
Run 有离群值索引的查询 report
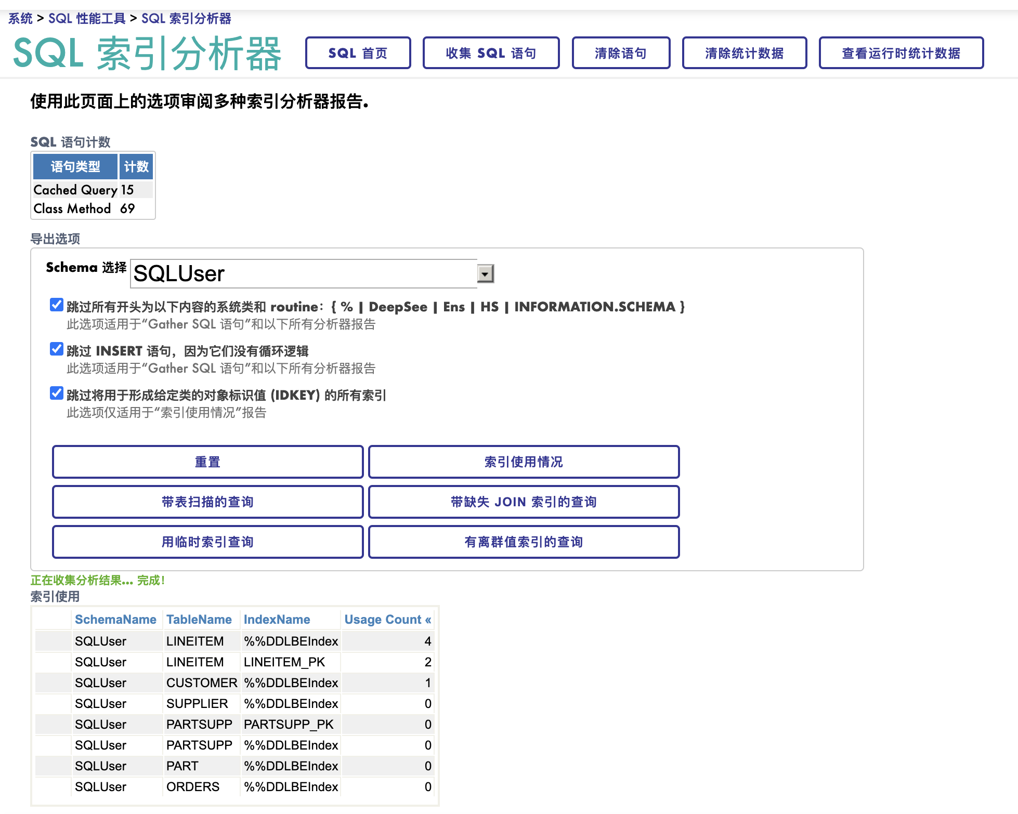(524, 542)
